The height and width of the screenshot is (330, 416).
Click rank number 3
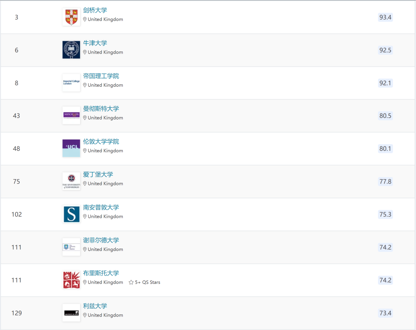[x=17, y=17]
